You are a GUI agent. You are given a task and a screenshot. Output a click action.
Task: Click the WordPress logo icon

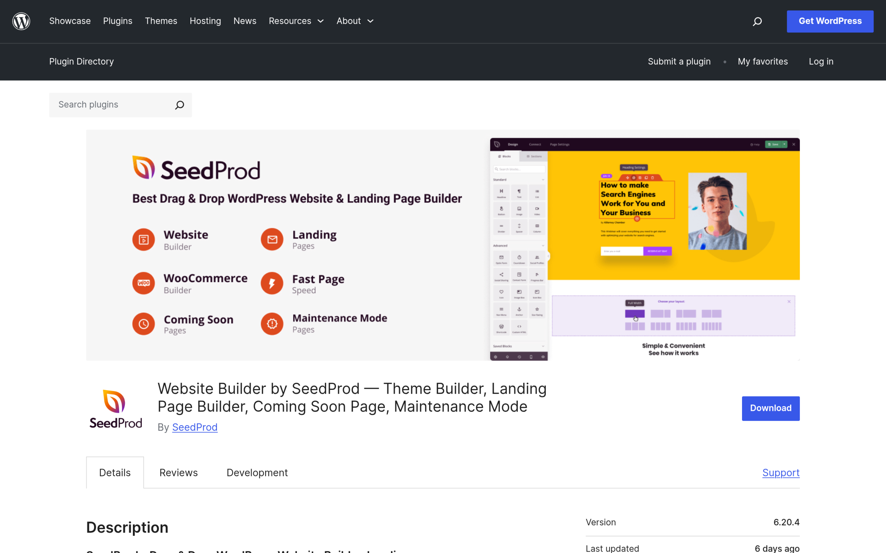pos(21,21)
